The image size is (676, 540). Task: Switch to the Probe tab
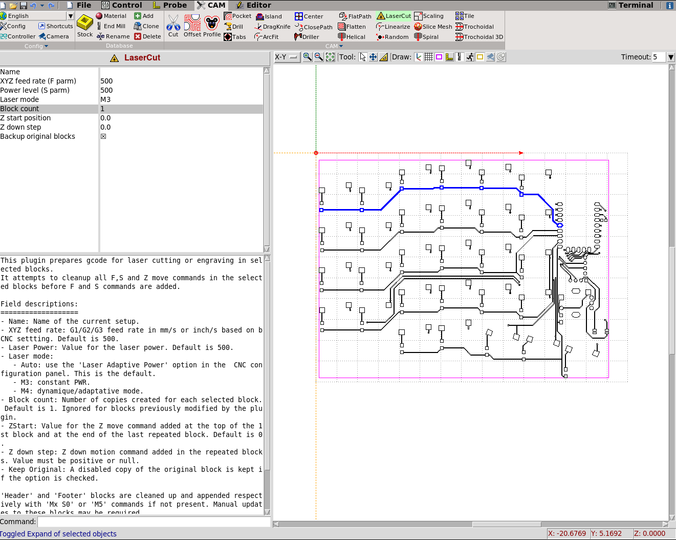tap(170, 5)
